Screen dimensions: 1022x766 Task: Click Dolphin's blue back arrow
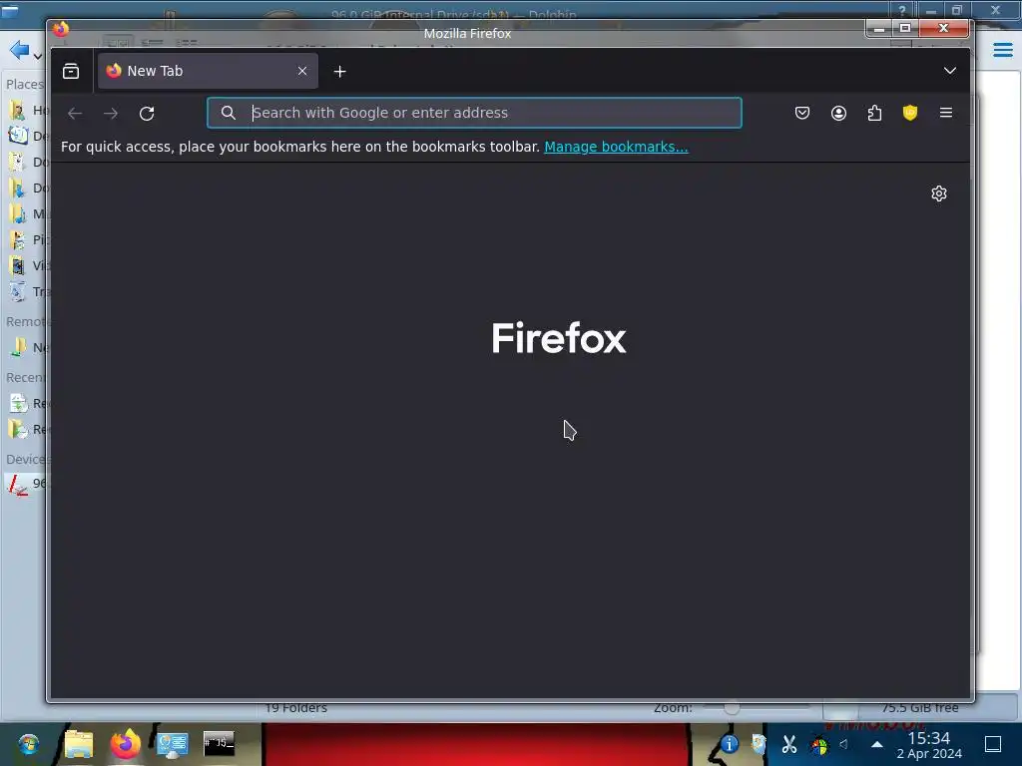pos(19,50)
